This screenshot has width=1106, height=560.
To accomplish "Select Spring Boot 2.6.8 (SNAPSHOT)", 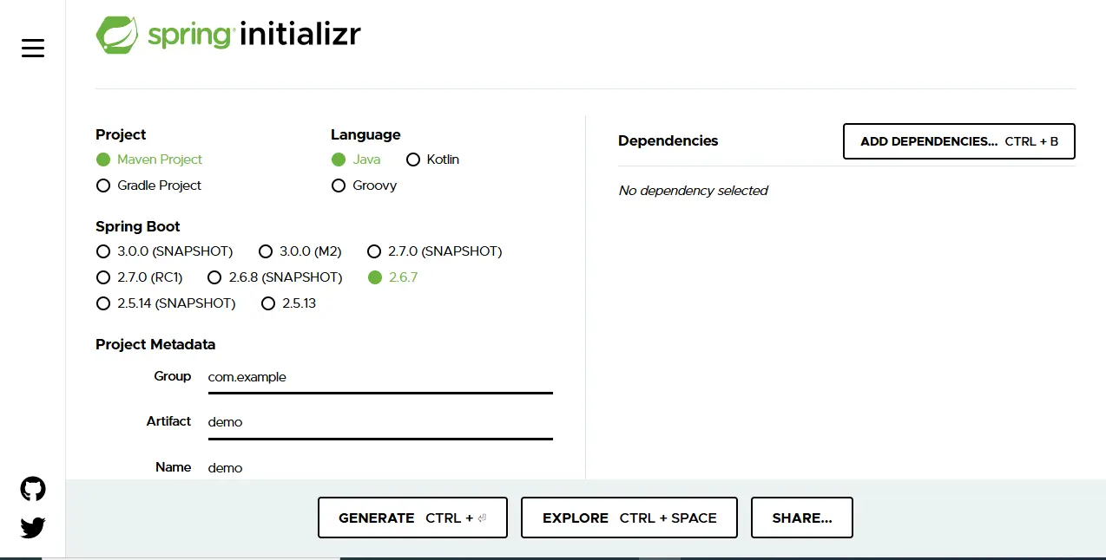I will (274, 277).
